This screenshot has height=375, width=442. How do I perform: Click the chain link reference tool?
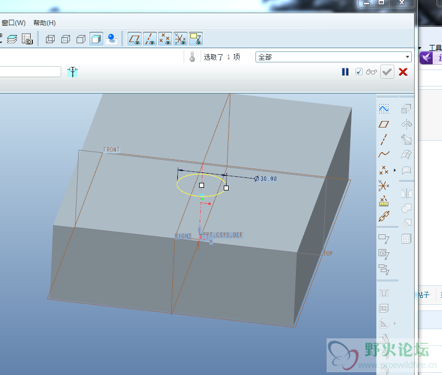point(383,216)
